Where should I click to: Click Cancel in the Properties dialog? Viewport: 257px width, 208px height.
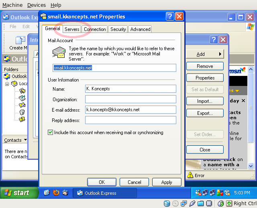point(134,182)
